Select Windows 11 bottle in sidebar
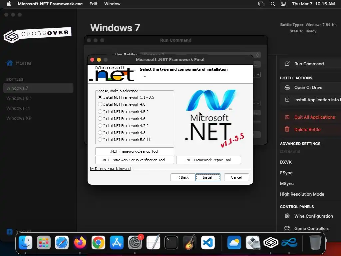The image size is (341, 256). [x=18, y=108]
